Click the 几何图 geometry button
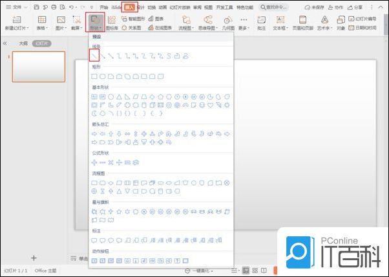Image resolution: width=389 pixels, height=277 pixels. (228, 23)
